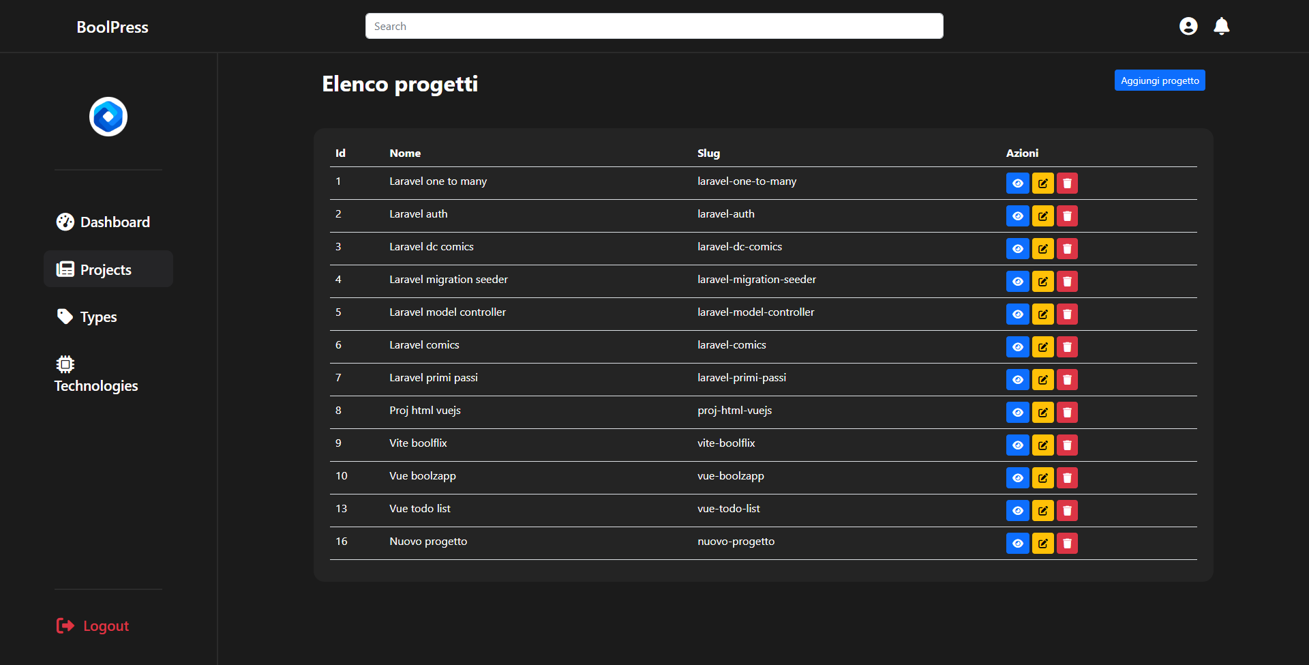The image size is (1309, 665).
Task: Edit Laravel one to many project
Action: pyautogui.click(x=1042, y=183)
